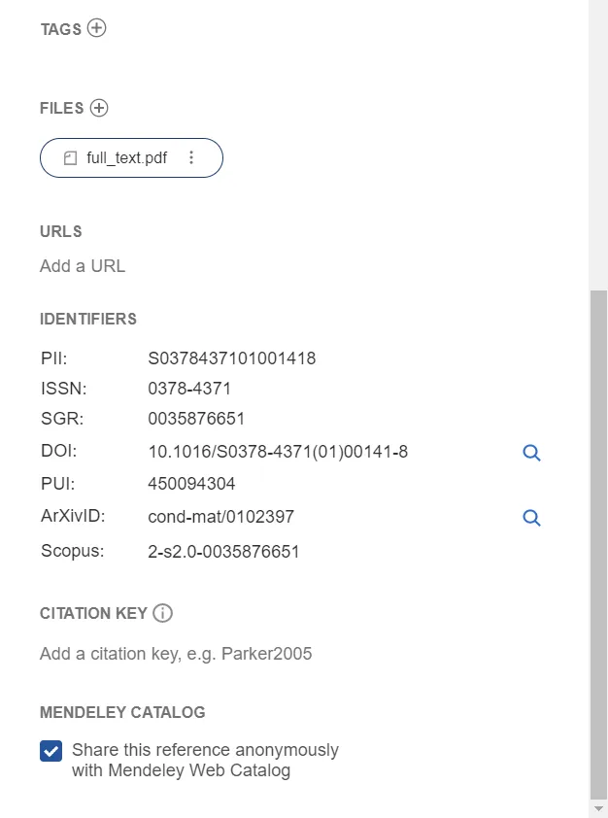Click the citation key info icon
The width and height of the screenshot is (608, 818).
click(x=163, y=613)
